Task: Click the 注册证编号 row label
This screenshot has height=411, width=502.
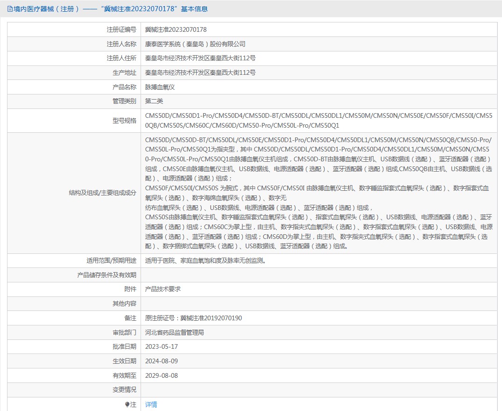Action: [121, 29]
